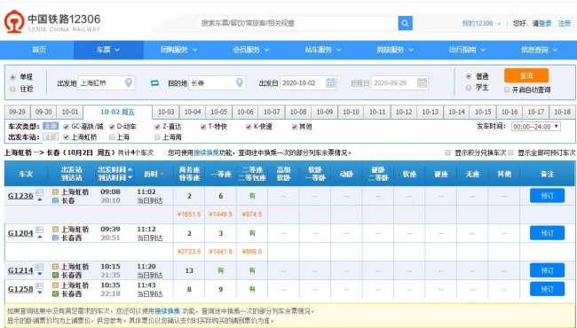This screenshot has width=577, height=328.
Task: Switch to the 10-01 date tab
Action: coord(70,112)
